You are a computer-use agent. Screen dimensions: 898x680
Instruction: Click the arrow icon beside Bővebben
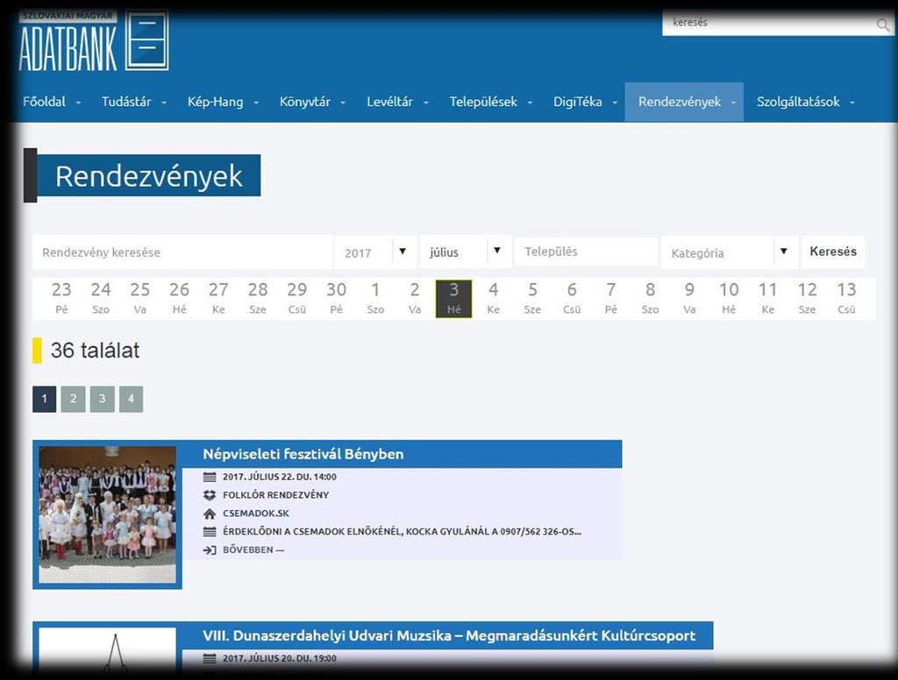point(210,550)
